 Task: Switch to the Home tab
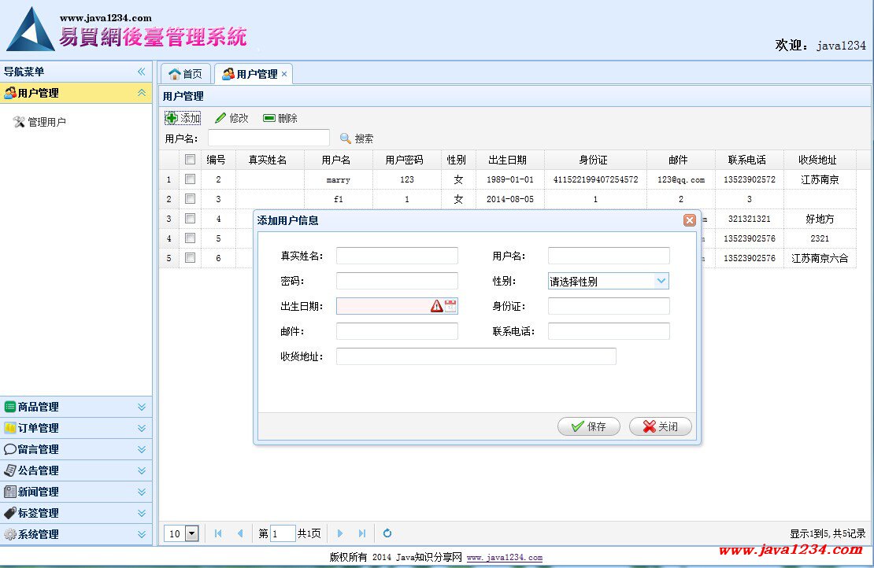click(186, 74)
